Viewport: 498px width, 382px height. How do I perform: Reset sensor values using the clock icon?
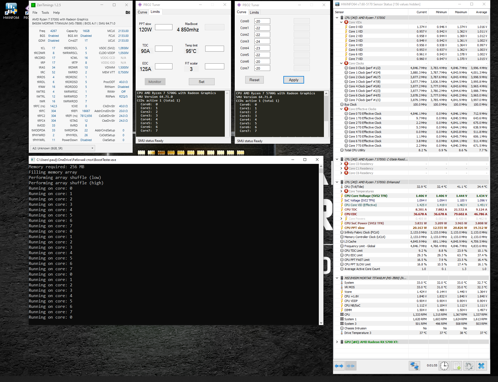point(444,366)
